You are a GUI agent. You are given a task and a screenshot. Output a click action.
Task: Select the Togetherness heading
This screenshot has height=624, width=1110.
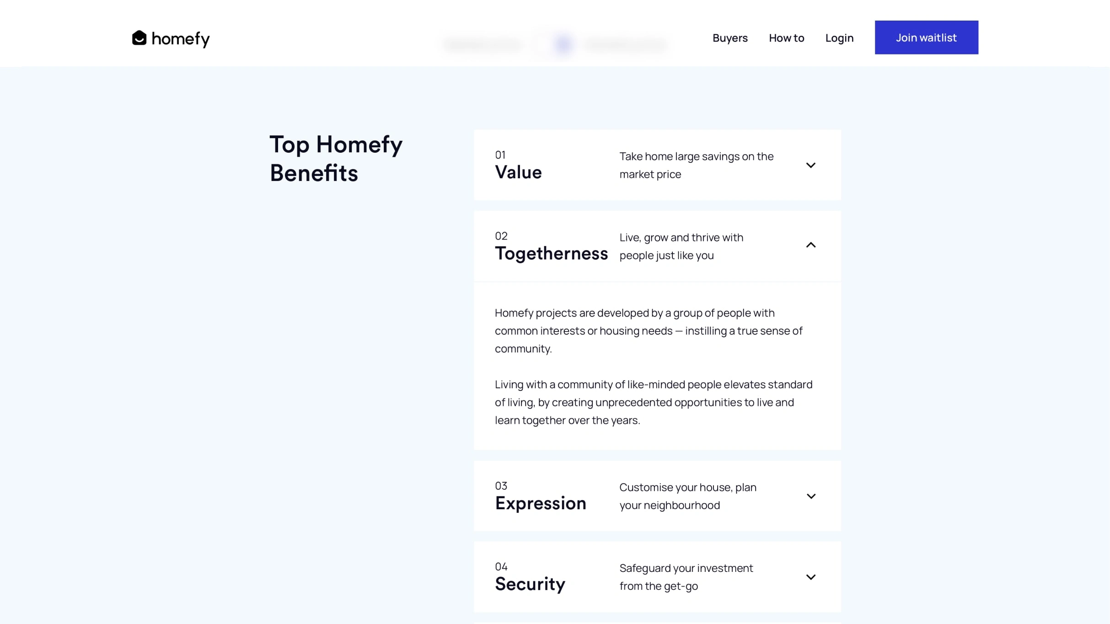tap(551, 253)
